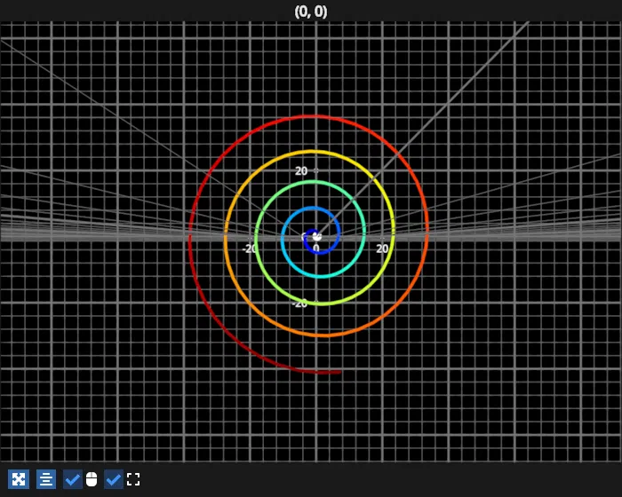Click the center-align lines button
This screenshot has height=497, width=622.
click(46, 479)
